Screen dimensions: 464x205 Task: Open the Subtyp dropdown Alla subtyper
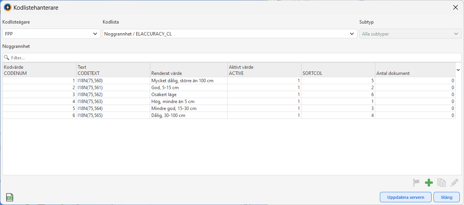pos(410,34)
